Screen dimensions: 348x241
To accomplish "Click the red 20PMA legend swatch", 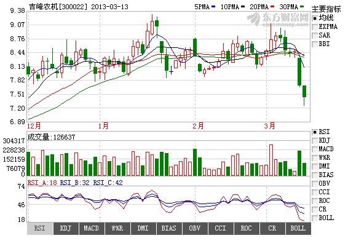I will [x=272, y=7].
